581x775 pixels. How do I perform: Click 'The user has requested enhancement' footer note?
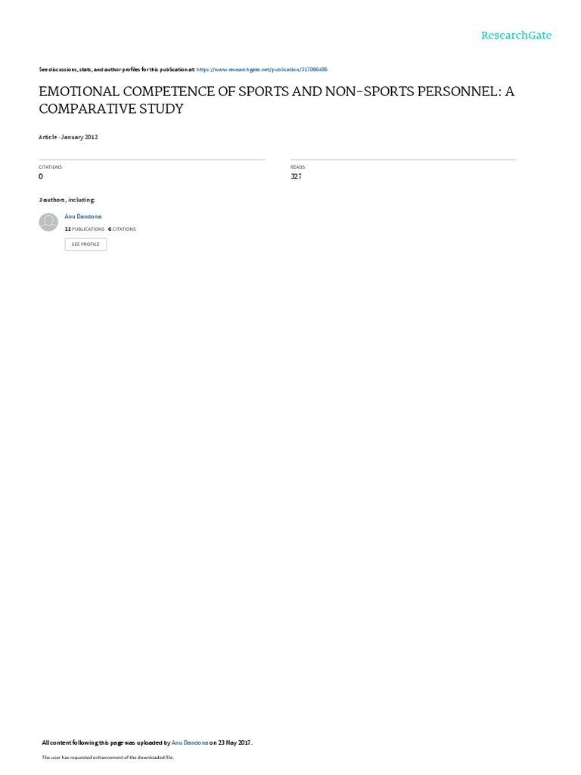click(x=107, y=757)
